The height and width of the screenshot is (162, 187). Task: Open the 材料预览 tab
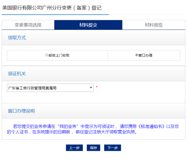click(x=154, y=25)
